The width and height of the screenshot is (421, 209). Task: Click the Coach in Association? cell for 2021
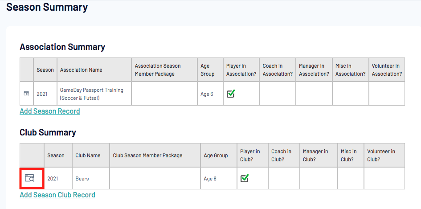pyautogui.click(x=277, y=94)
